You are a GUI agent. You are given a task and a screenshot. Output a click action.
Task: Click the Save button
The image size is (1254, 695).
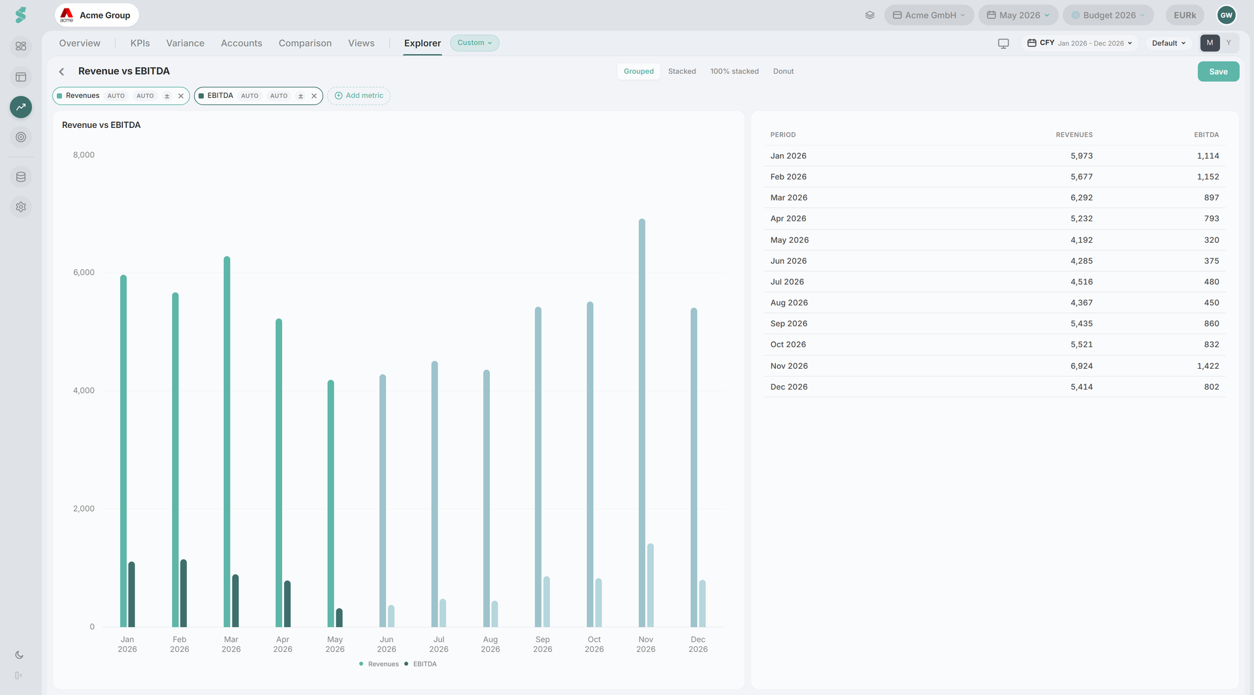1218,72
